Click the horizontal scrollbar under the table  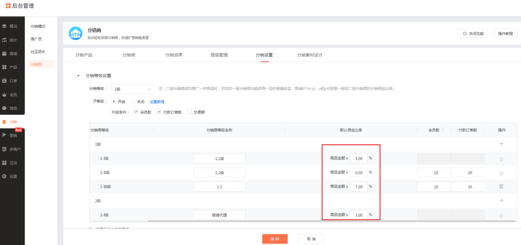(331, 221)
